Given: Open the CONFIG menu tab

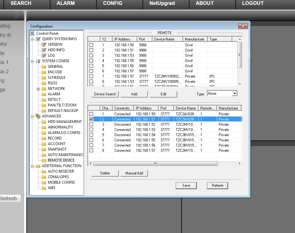Looking at the screenshot, I should click(x=113, y=3).
